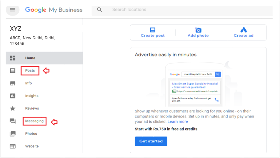Click Start with Rs.750 free credits text

166,129
